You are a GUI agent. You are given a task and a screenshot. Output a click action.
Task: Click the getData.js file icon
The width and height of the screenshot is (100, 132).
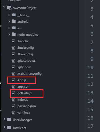click(x=13, y=93)
